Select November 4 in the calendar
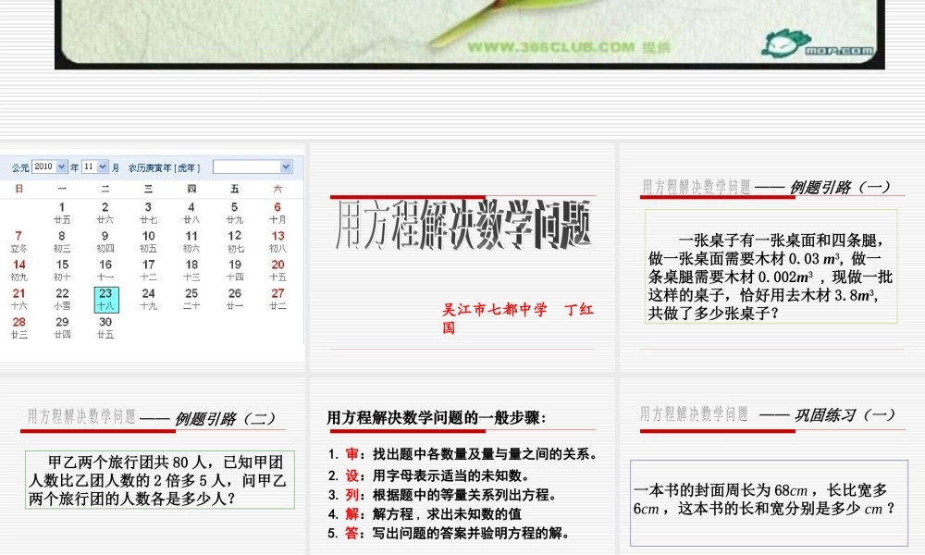 coord(191,213)
